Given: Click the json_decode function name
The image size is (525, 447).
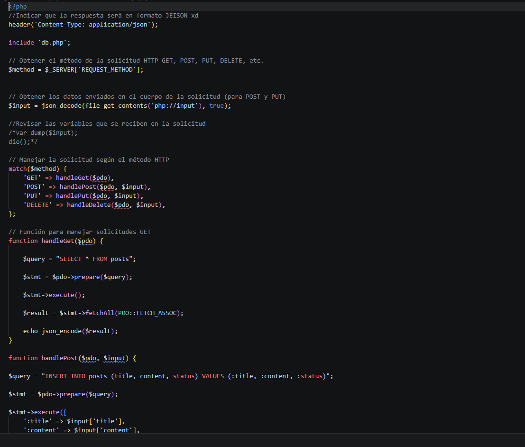Looking at the screenshot, I should point(62,105).
